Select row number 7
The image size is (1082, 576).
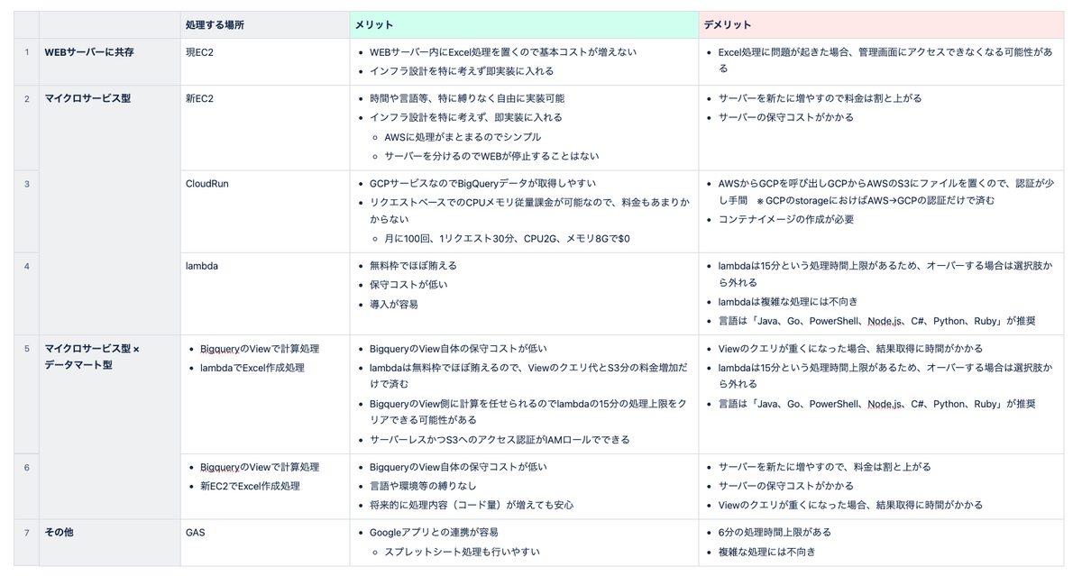(x=27, y=533)
